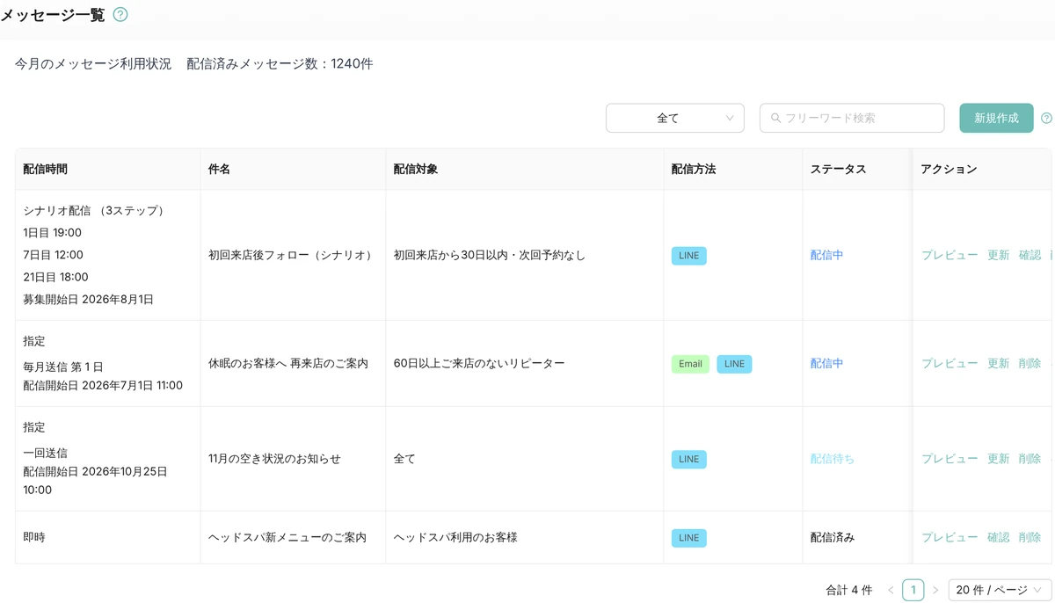The width and height of the screenshot is (1055, 603).
Task: Click シナリオ配信 （3ステップ） text
Action: click(94, 211)
